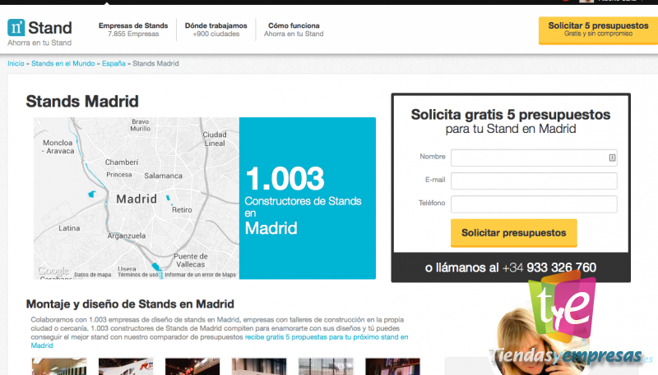Click the Solicitar presupuestos button
This screenshot has height=375, width=658.
(x=513, y=233)
